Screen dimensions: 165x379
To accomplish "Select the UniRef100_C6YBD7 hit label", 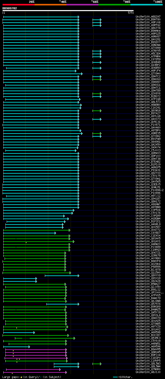I will click(x=148, y=233).
